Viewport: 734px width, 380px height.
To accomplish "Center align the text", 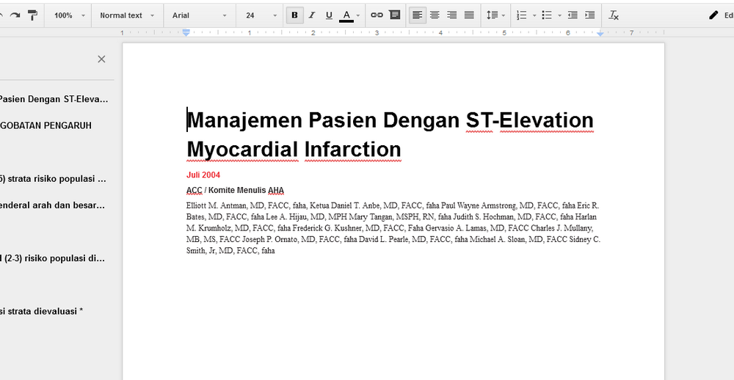I will tap(435, 15).
